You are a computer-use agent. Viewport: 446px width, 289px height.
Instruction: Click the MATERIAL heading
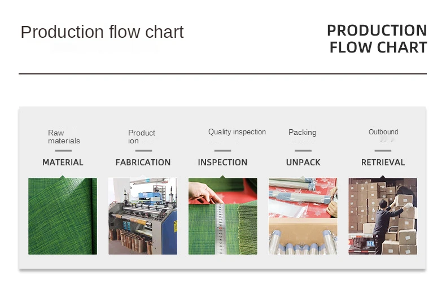click(x=63, y=163)
